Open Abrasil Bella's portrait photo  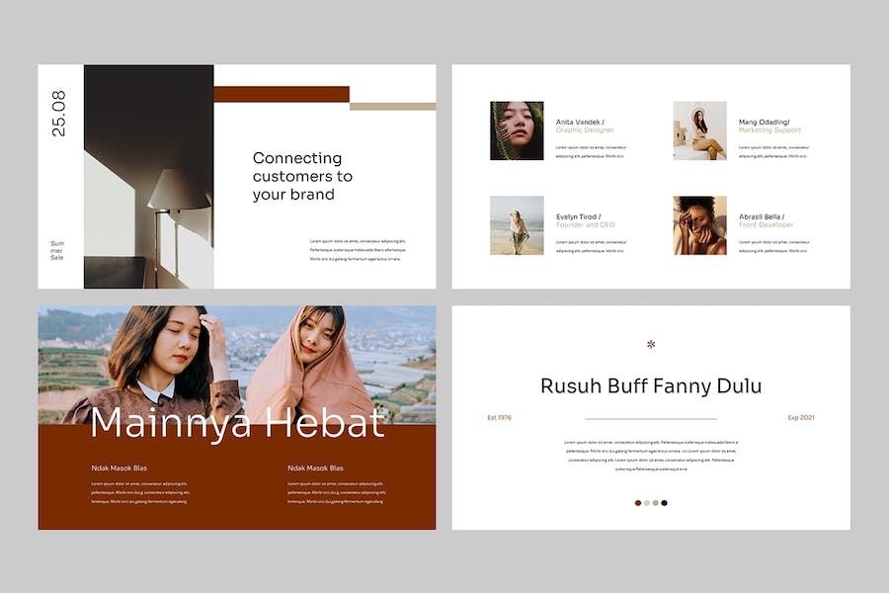[x=699, y=225]
